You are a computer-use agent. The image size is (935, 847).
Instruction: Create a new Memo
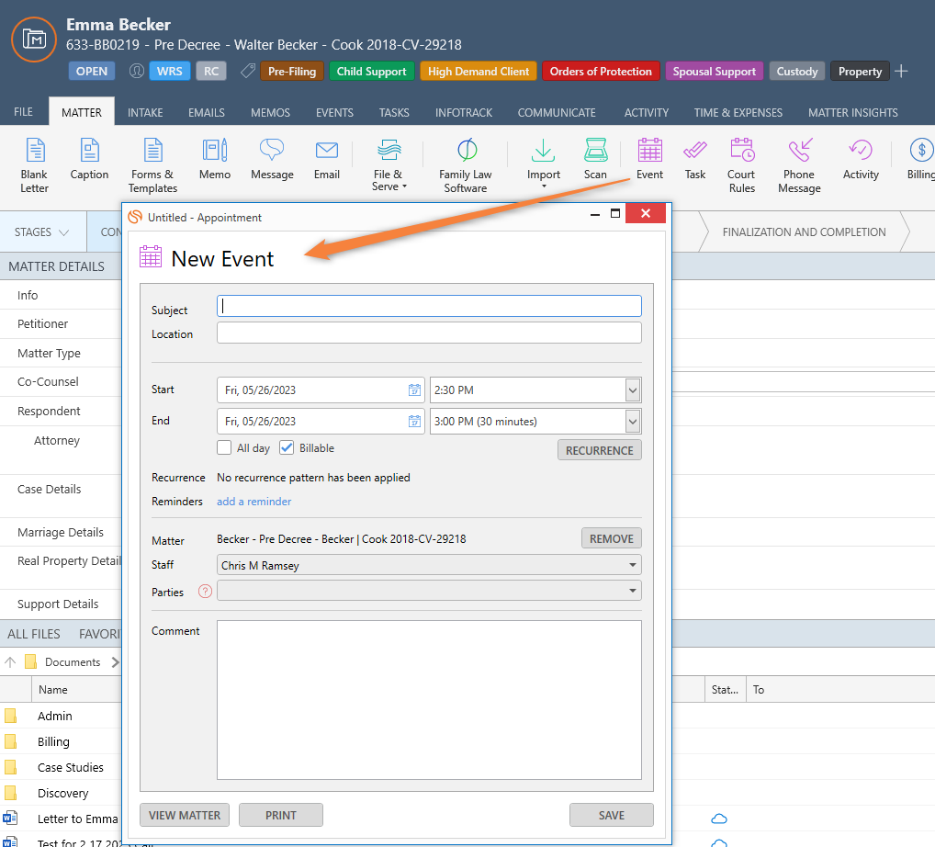[x=215, y=159]
